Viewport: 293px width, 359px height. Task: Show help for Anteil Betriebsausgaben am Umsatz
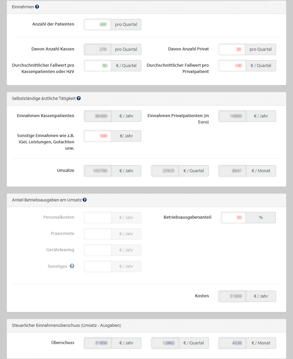pos(85,200)
